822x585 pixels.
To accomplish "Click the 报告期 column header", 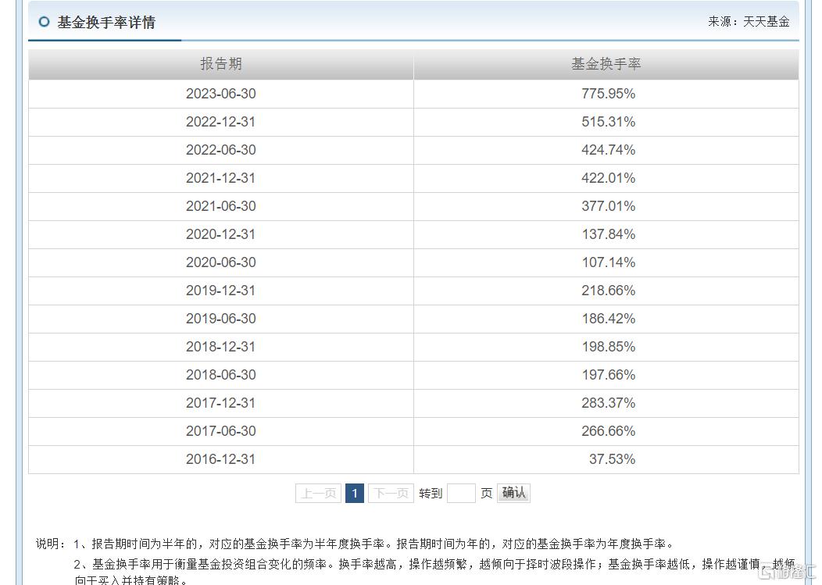I will (220, 64).
